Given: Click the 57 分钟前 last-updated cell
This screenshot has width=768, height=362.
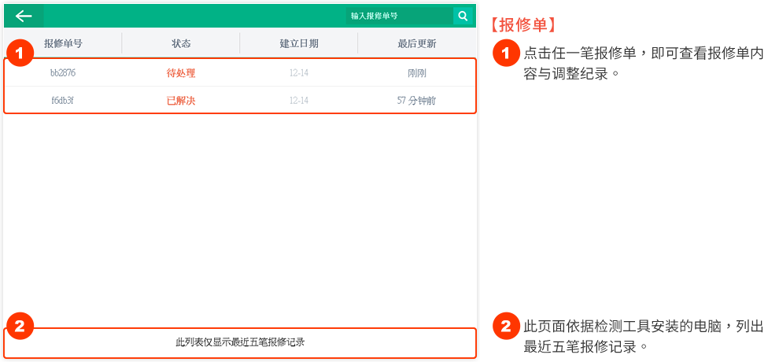Looking at the screenshot, I should pos(417,101).
